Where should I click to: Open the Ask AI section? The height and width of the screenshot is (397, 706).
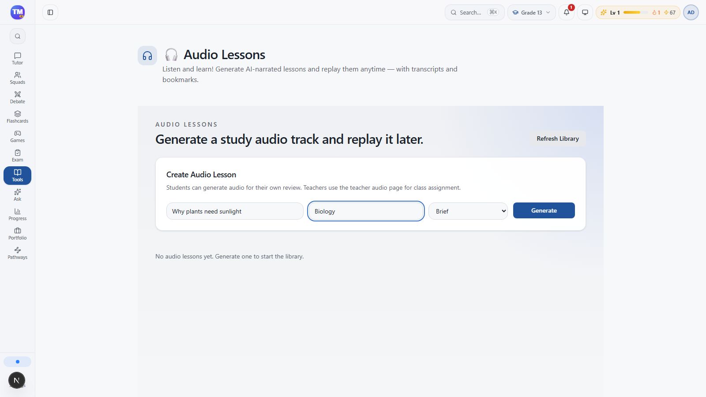pos(18,195)
